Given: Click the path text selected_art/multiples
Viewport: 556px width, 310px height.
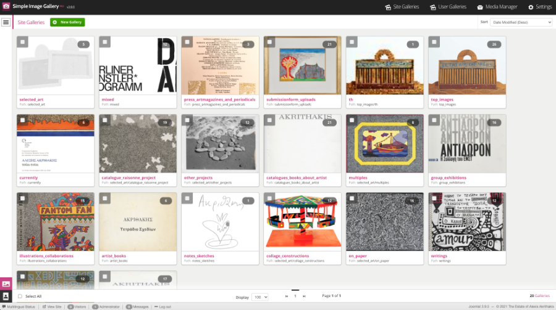Looking at the screenshot, I should pos(373,182).
